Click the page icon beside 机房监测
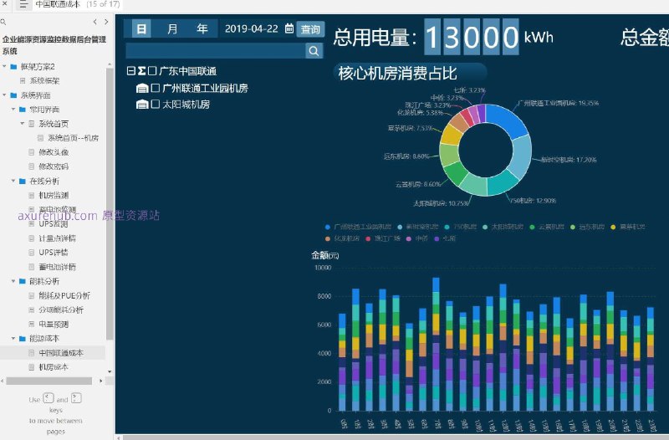Screen dimensions: 669x440 pos(32,196)
